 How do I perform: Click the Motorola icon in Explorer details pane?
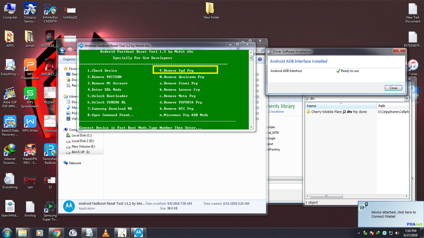coord(69,206)
